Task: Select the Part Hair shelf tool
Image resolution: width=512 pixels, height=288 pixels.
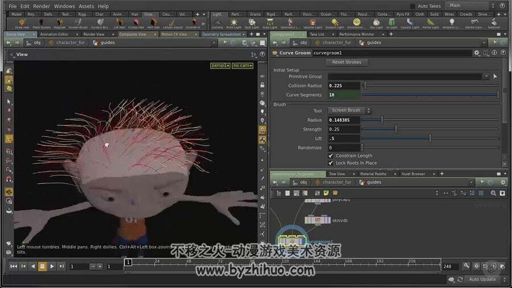Action: pyautogui.click(x=153, y=23)
